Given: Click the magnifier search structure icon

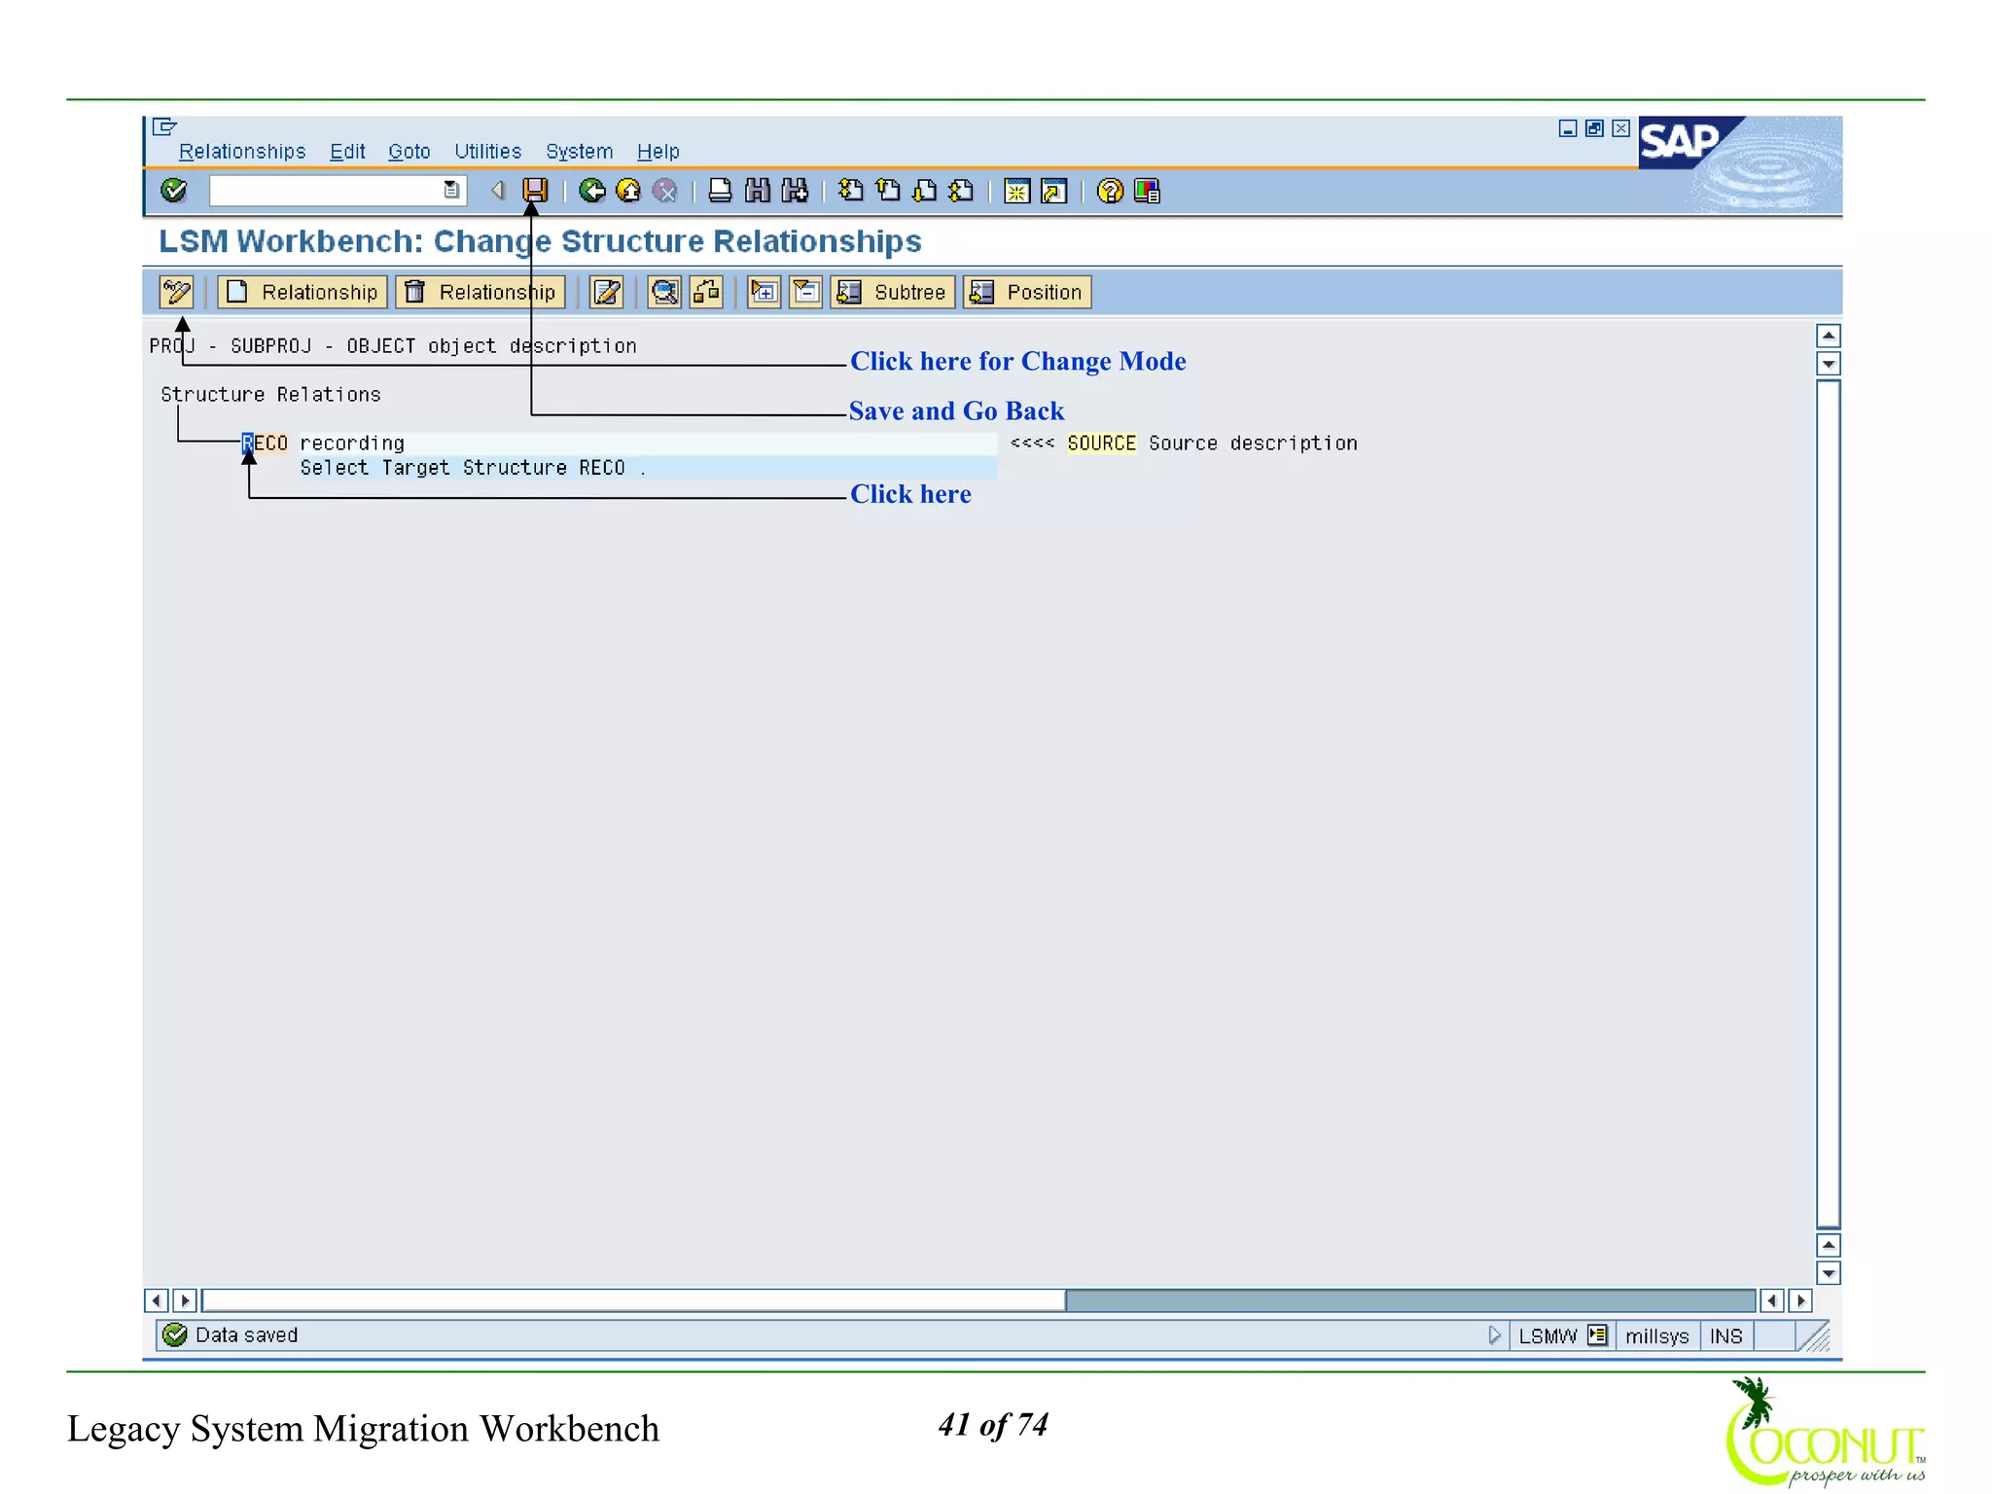Looking at the screenshot, I should pyautogui.click(x=665, y=292).
